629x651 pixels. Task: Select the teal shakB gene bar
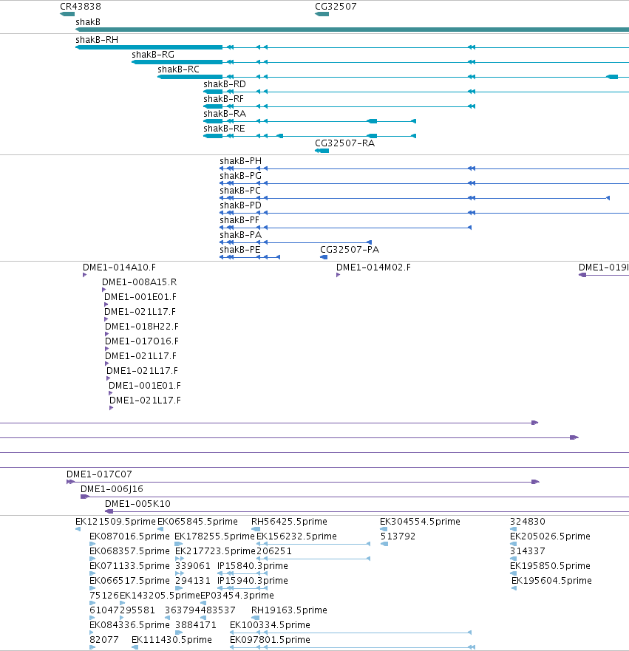[x=352, y=30]
